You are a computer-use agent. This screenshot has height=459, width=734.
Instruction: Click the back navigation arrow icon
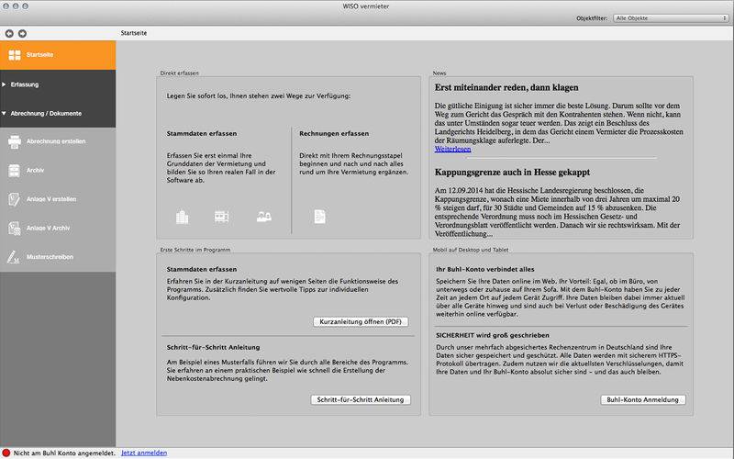click(x=9, y=33)
